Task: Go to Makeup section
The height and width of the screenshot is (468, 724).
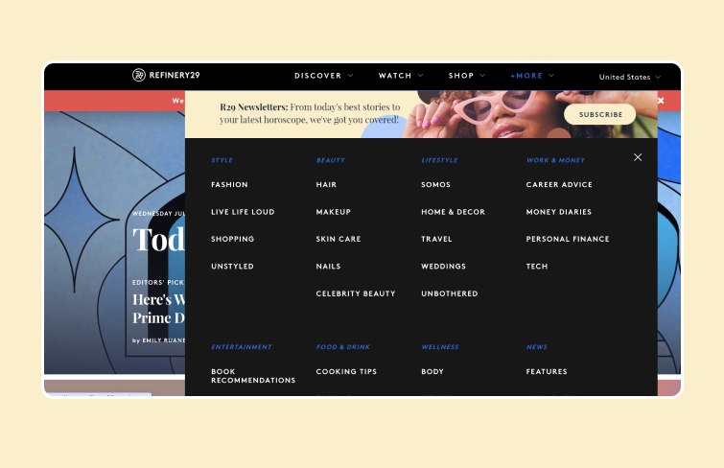Action: point(334,212)
